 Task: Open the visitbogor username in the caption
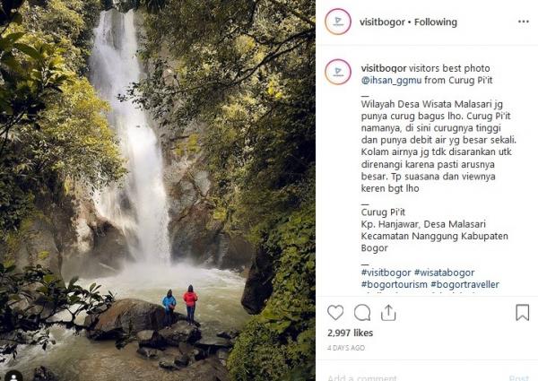(x=383, y=67)
